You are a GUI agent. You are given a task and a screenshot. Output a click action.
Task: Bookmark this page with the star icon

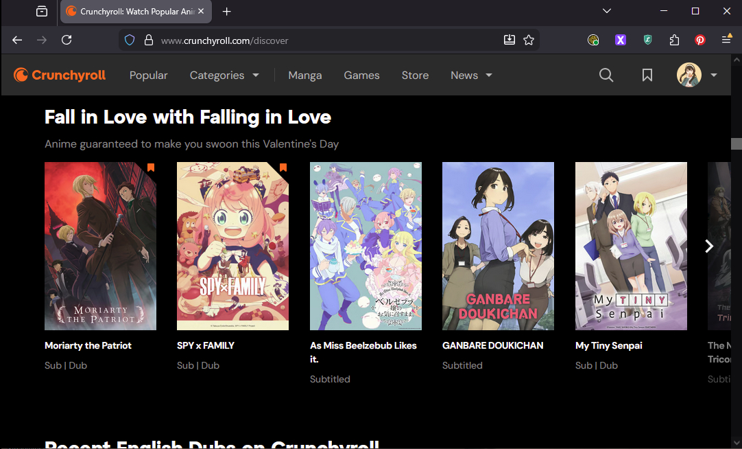coord(529,41)
